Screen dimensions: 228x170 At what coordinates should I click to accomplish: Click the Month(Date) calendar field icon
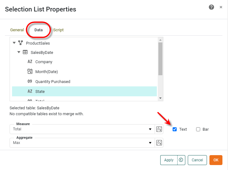(30, 72)
